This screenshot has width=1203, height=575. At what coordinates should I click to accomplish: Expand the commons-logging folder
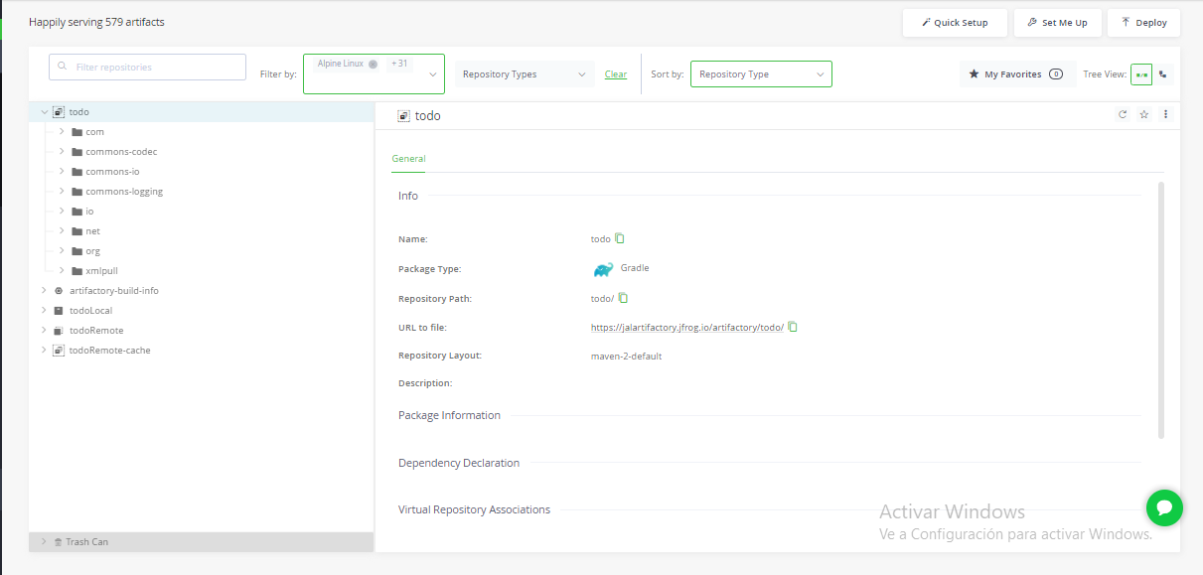(x=62, y=192)
